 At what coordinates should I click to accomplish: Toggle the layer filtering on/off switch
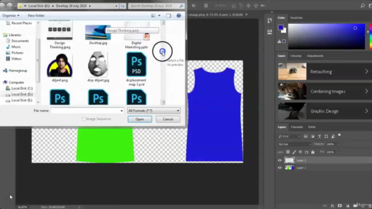[339, 135]
